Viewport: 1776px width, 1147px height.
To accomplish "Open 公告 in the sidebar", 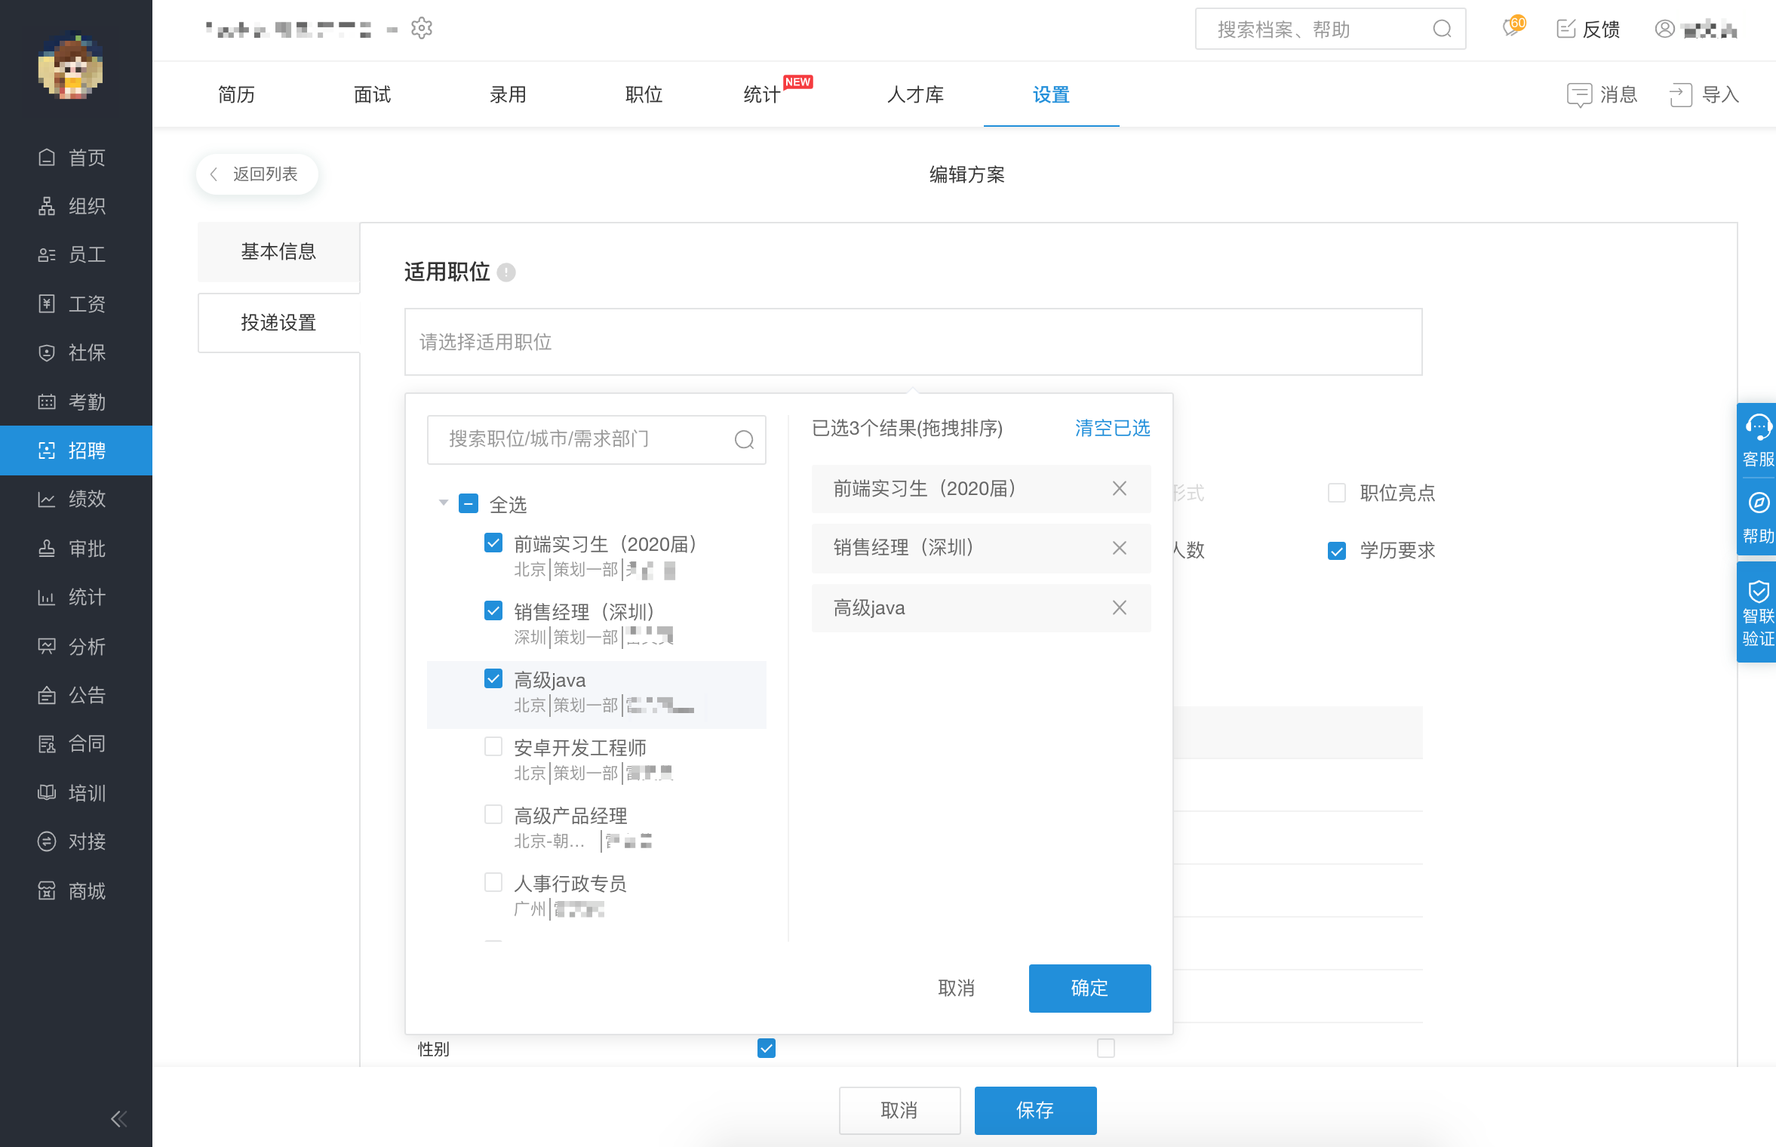I will pyautogui.click(x=76, y=695).
